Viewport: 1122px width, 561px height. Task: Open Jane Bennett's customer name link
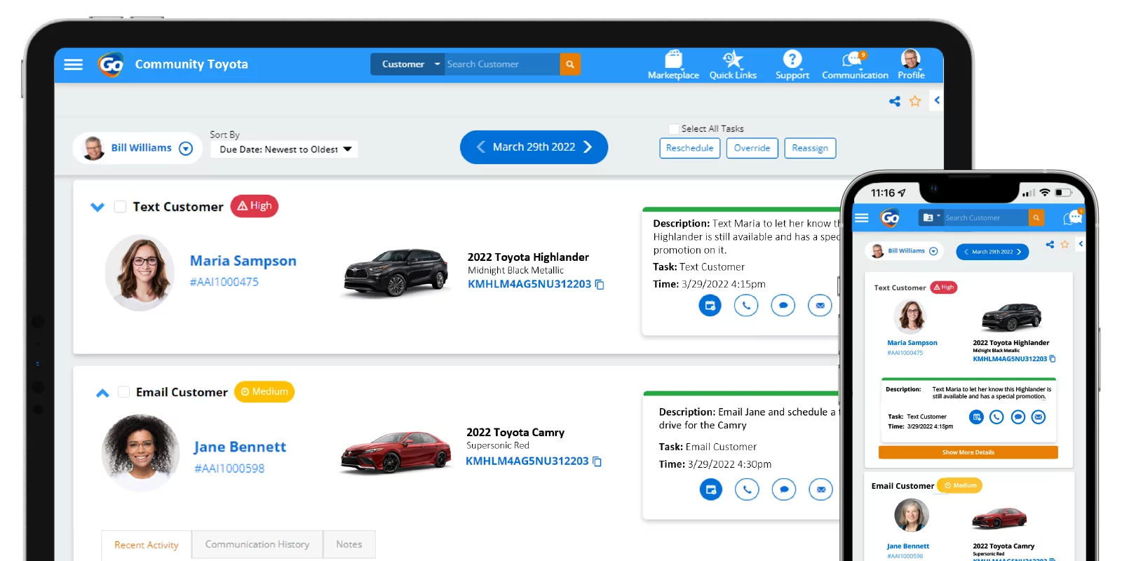240,447
